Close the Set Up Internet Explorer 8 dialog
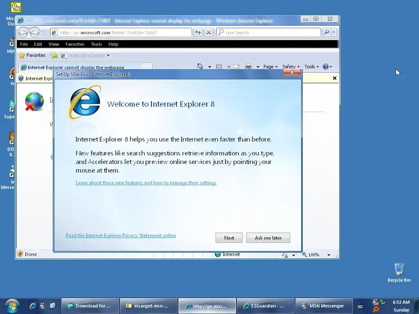419x314 pixels. pos(292,72)
